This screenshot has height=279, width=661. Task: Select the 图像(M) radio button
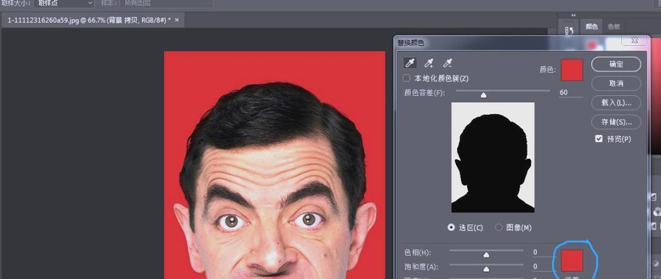coord(499,228)
